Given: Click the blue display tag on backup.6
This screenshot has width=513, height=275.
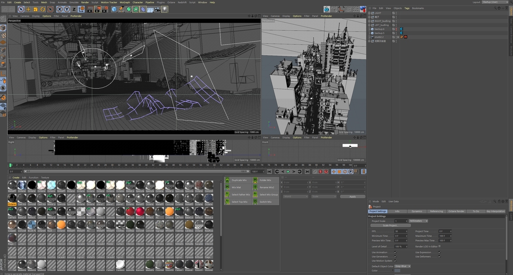Looking at the screenshot, I should 401,29.
